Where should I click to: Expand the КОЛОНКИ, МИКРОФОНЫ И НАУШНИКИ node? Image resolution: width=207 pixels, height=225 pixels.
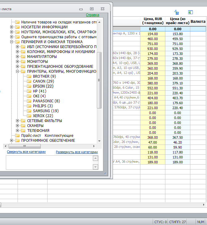[x=17, y=52]
